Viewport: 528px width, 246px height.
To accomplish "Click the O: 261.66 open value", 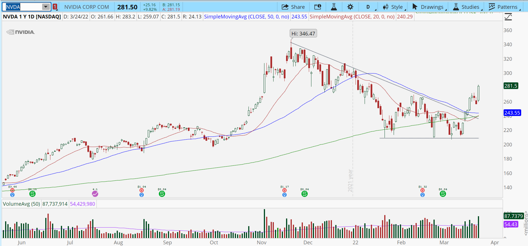I will (102, 17).
